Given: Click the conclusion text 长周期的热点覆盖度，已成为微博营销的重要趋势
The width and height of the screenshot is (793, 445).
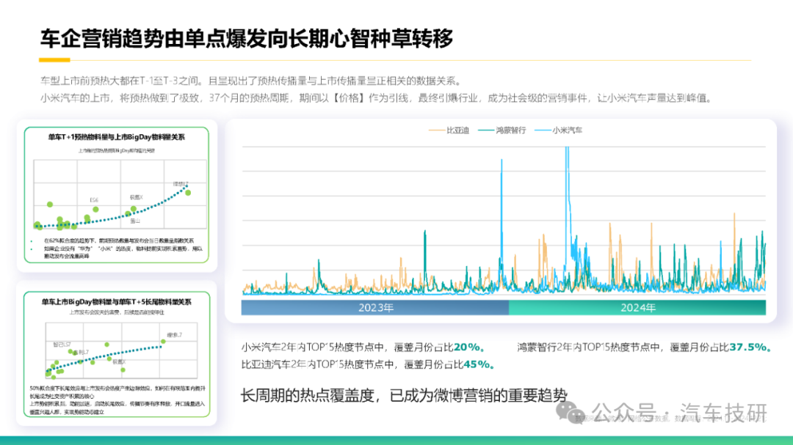Looking at the screenshot, I should pyautogui.click(x=404, y=395).
